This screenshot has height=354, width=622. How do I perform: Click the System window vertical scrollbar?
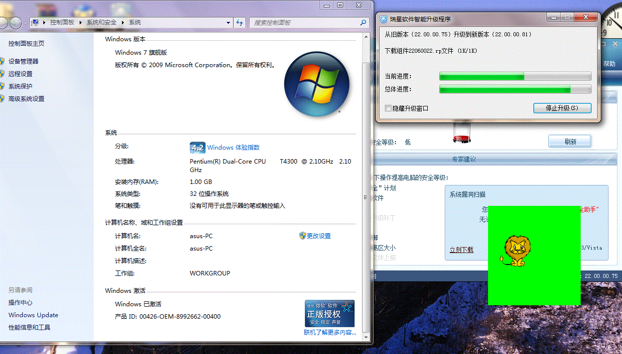366,187
